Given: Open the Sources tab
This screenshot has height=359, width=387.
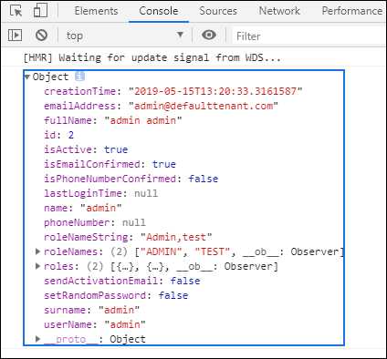Looking at the screenshot, I should click(218, 11).
